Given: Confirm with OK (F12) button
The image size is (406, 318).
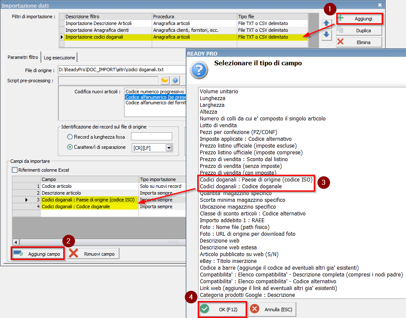Looking at the screenshot, I should point(223,309).
